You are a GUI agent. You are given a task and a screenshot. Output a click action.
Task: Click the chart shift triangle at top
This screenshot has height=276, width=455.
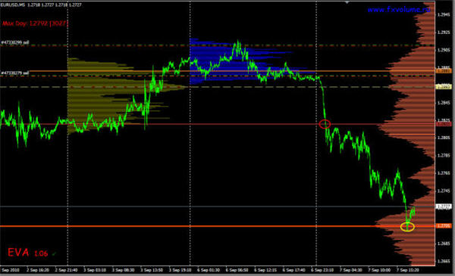point(347,2)
